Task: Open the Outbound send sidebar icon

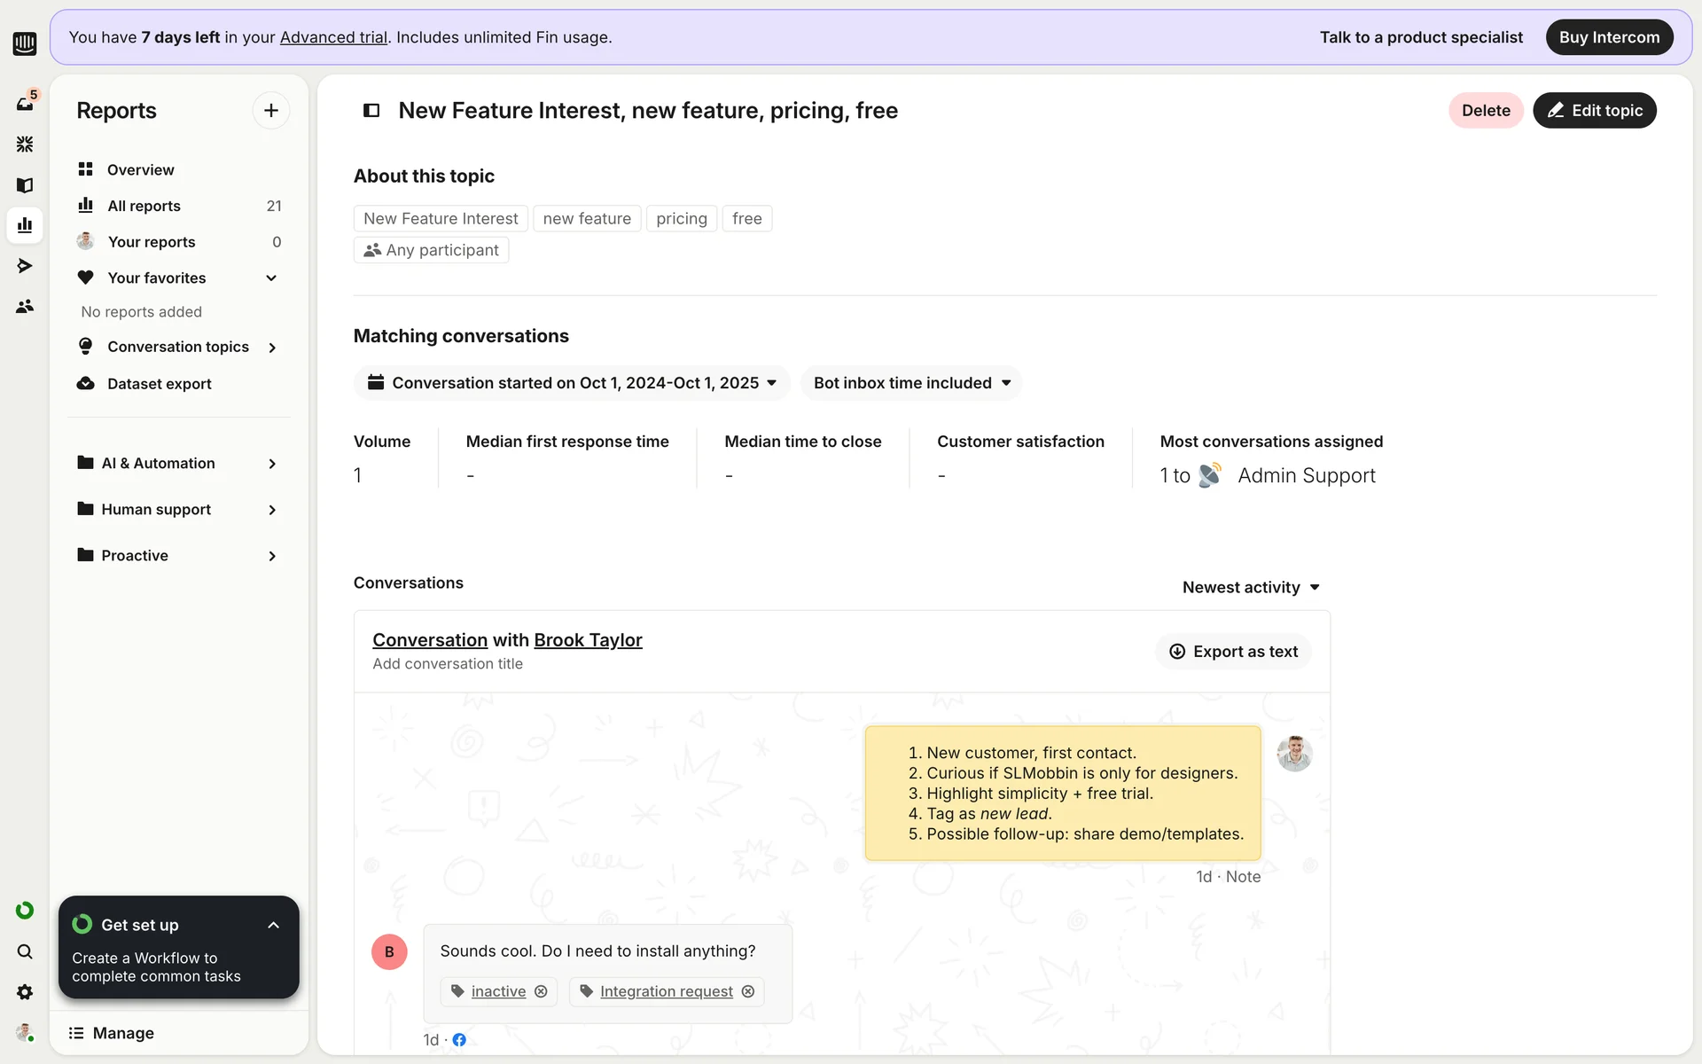Action: point(25,265)
